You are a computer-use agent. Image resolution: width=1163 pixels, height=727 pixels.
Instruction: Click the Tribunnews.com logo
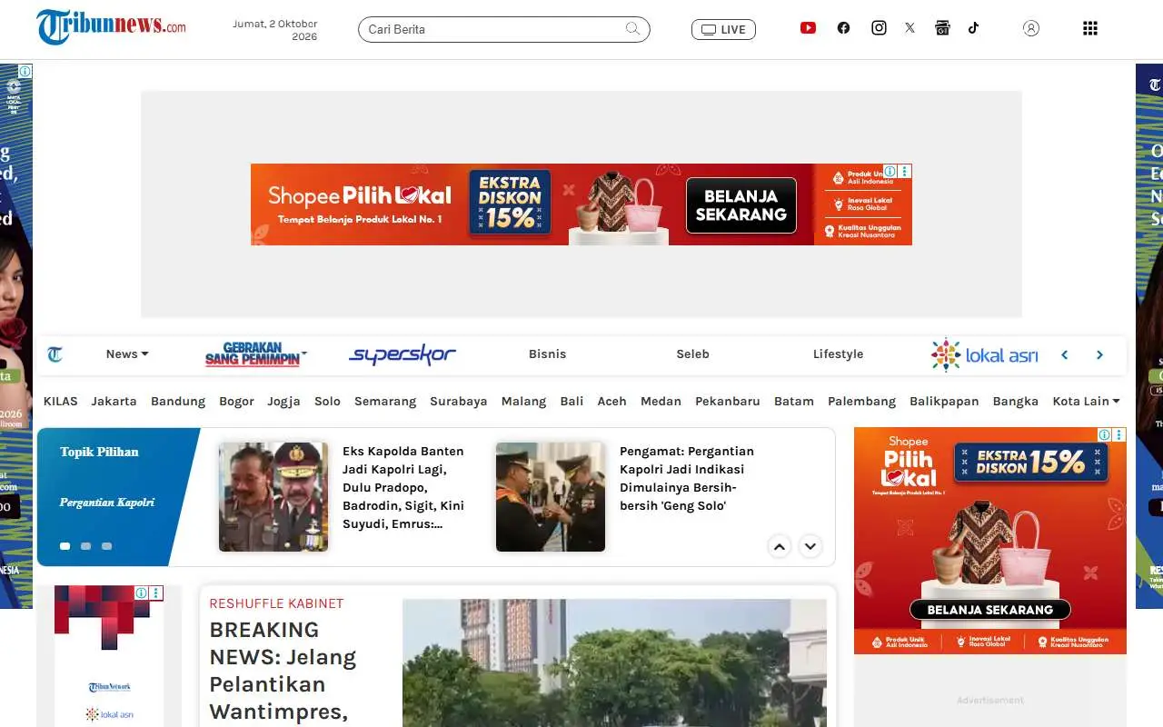pyautogui.click(x=111, y=27)
